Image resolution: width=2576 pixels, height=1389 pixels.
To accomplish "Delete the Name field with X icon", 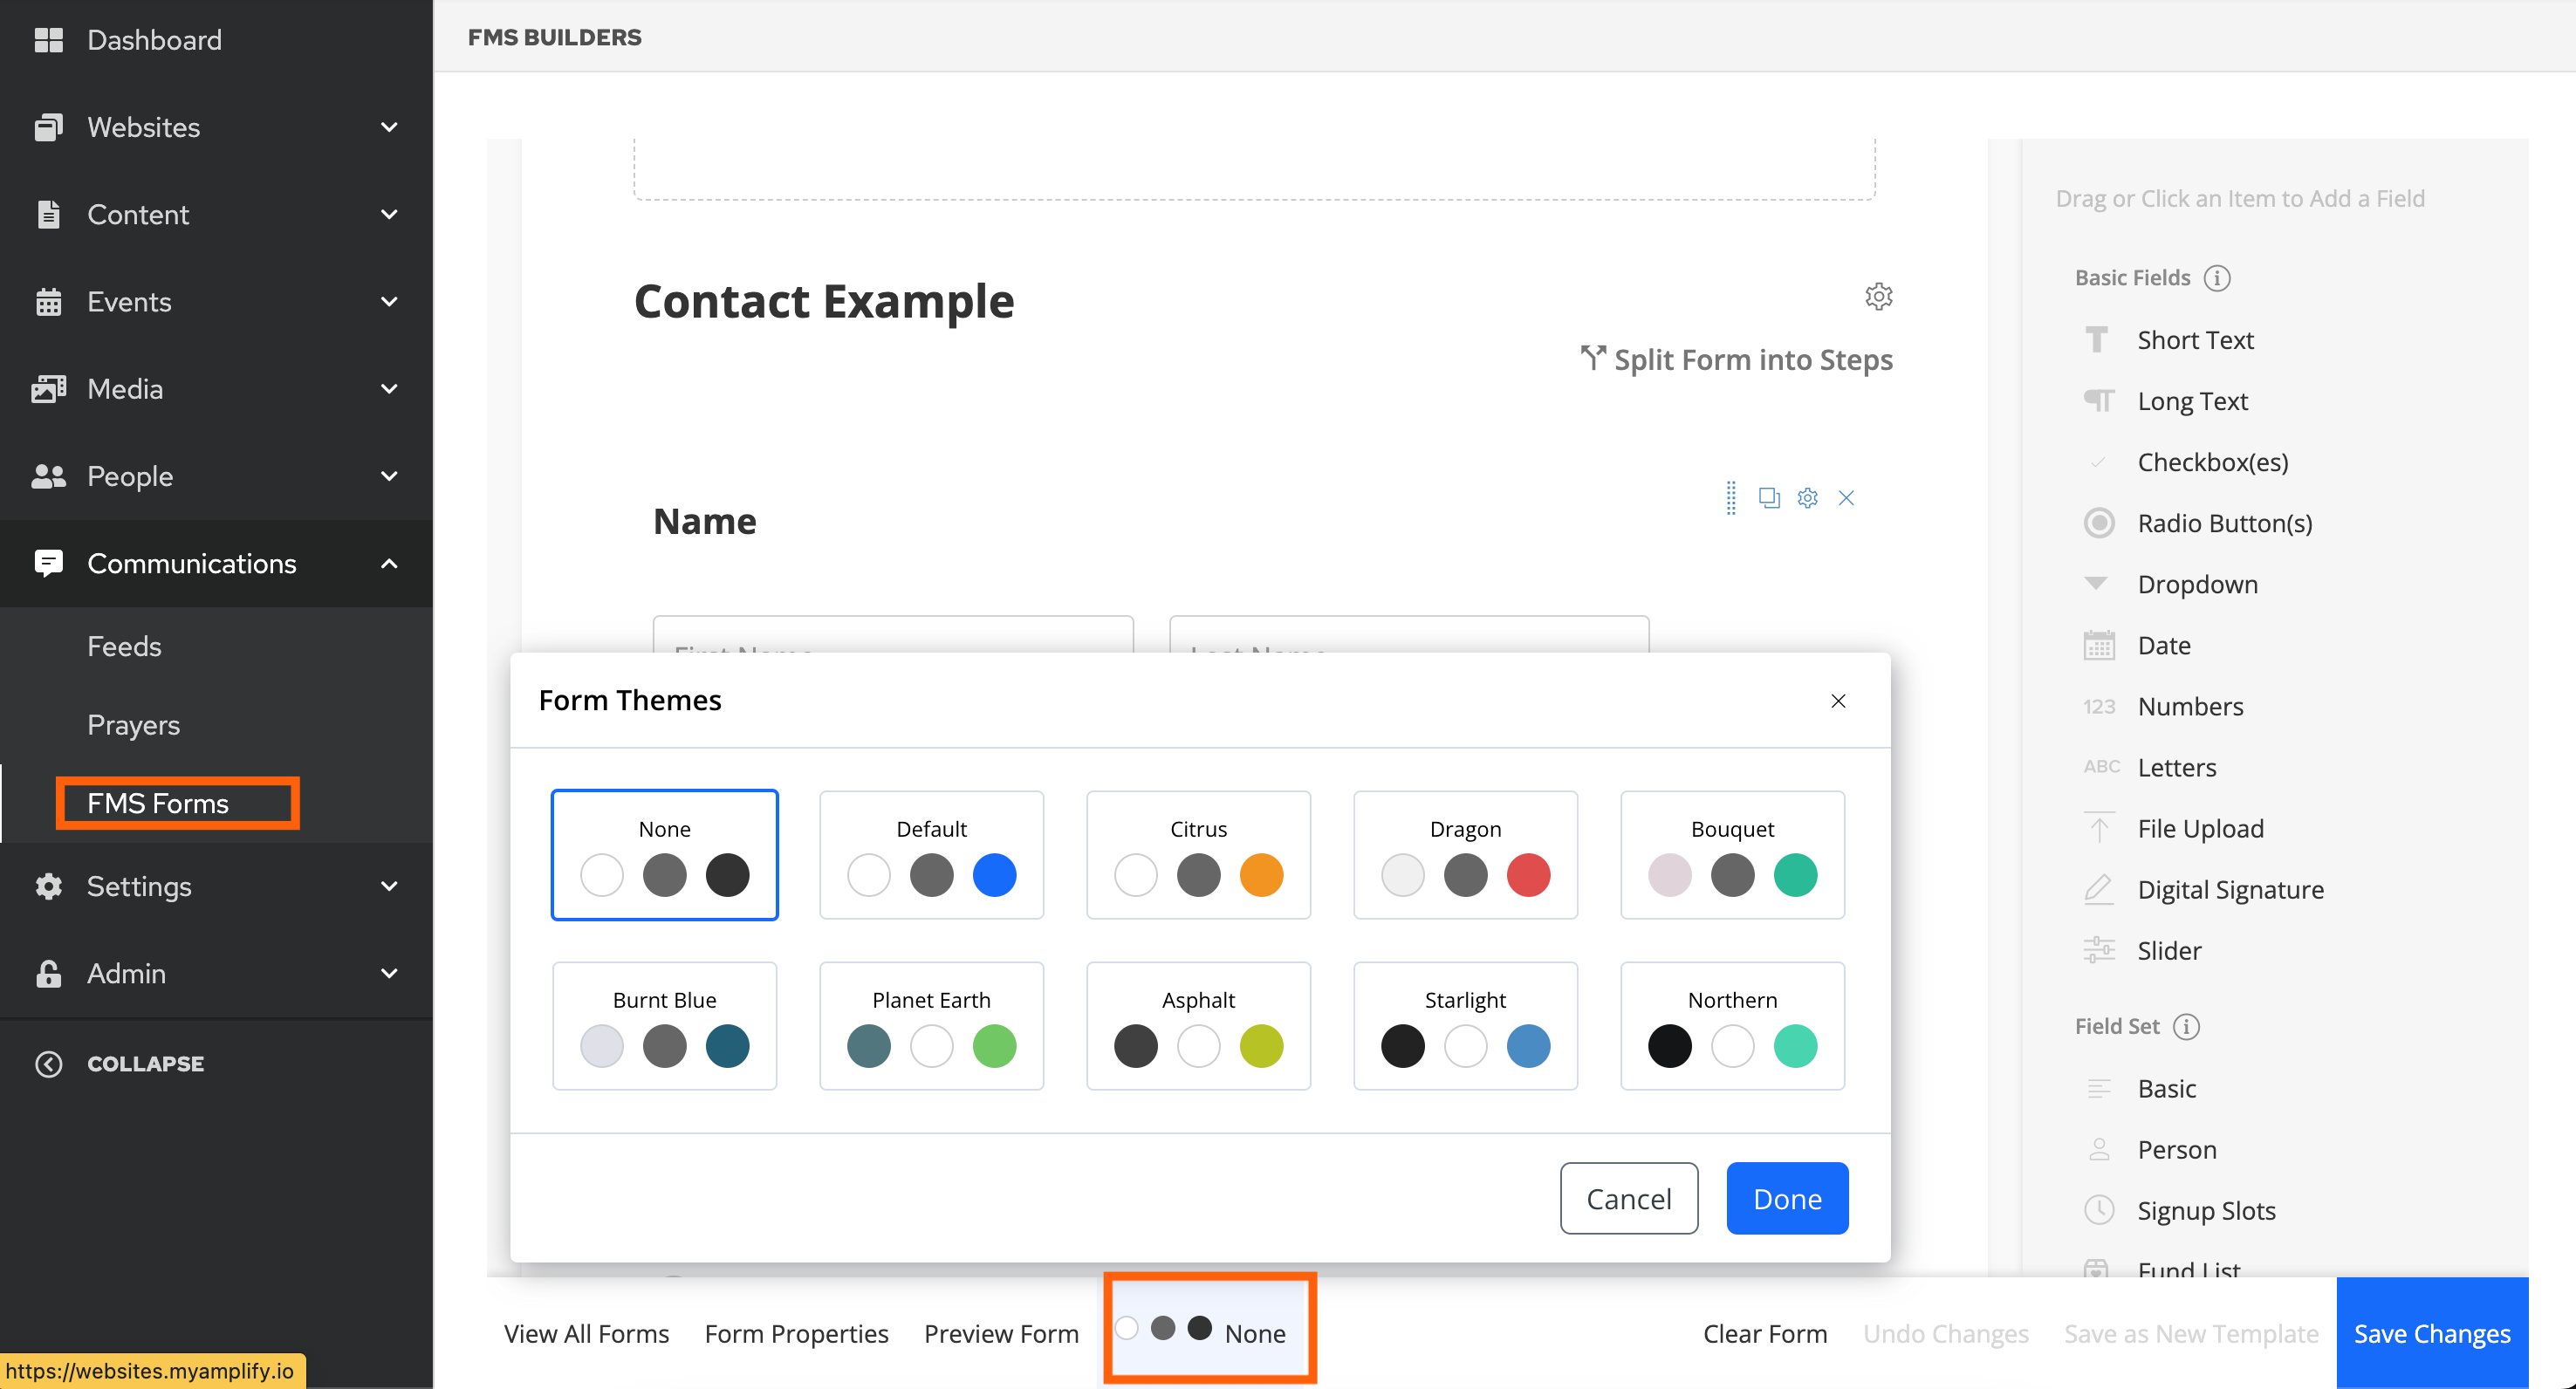I will 1845,497.
